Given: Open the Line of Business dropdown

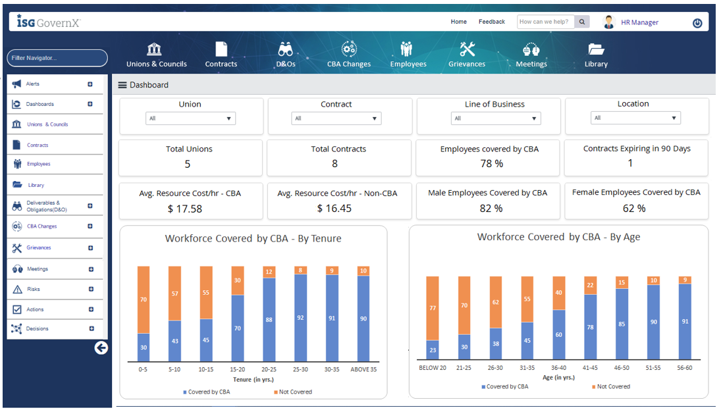Looking at the screenshot, I should (495, 118).
